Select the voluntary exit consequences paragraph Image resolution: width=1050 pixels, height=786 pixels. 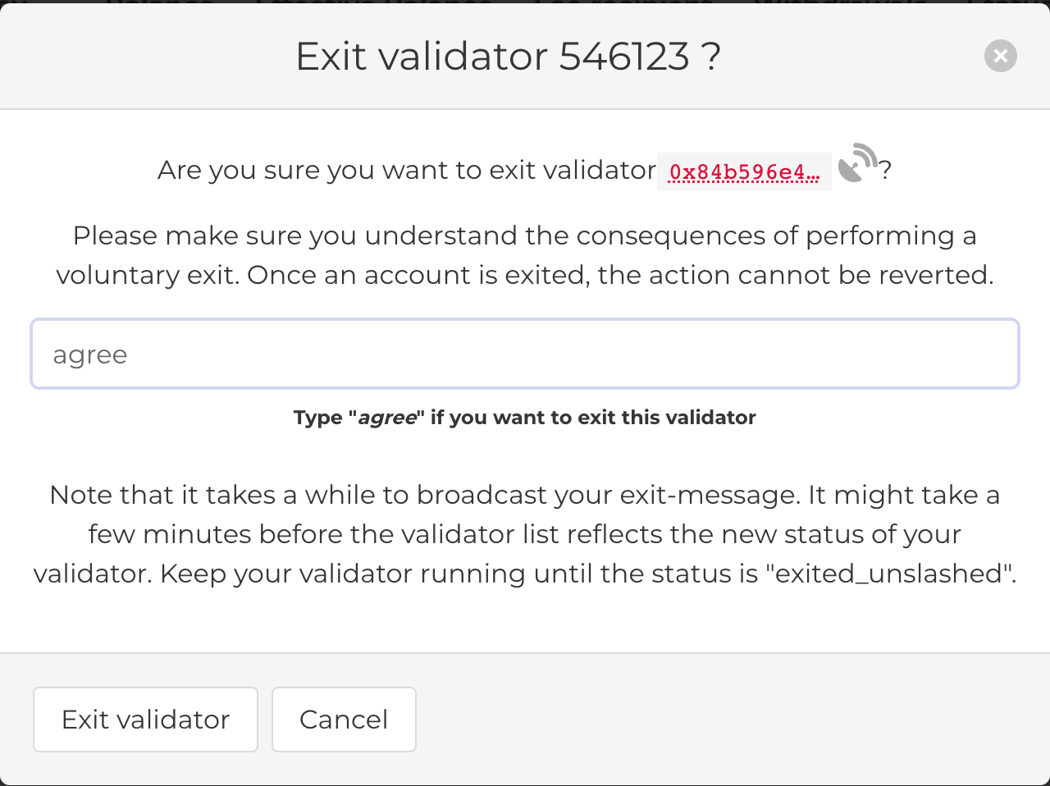coord(525,255)
